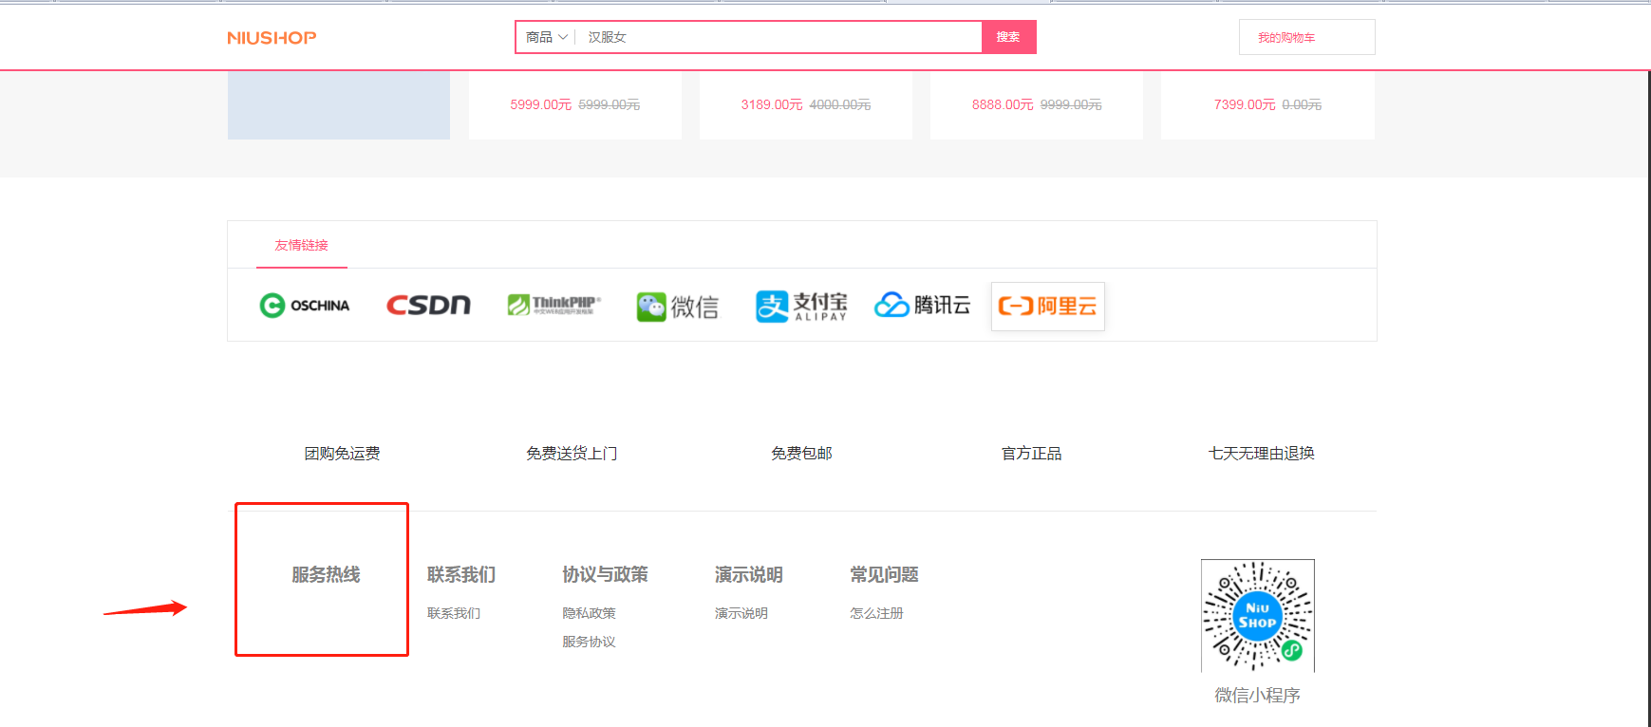
Task: Open the CSDN partner link logo
Action: [x=428, y=305]
